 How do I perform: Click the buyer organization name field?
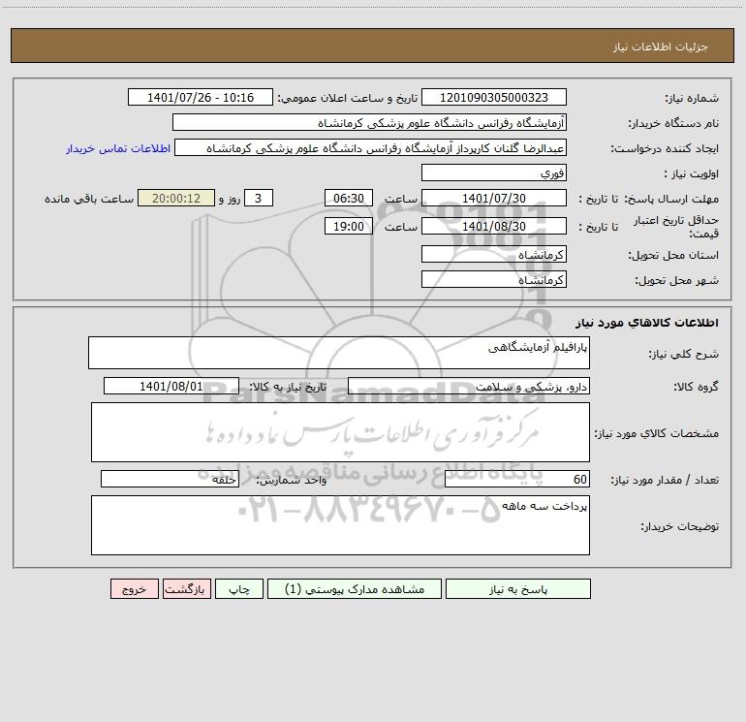369,122
